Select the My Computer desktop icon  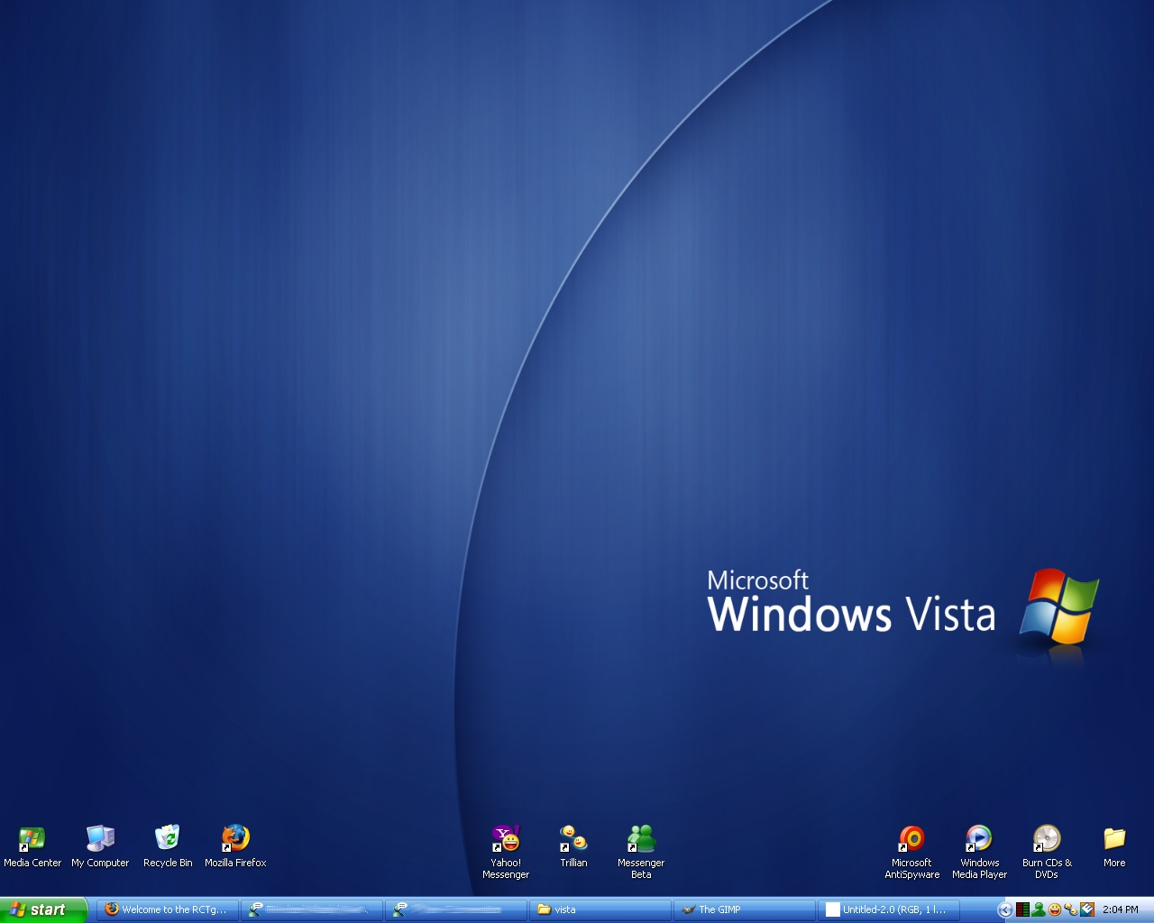click(x=100, y=839)
